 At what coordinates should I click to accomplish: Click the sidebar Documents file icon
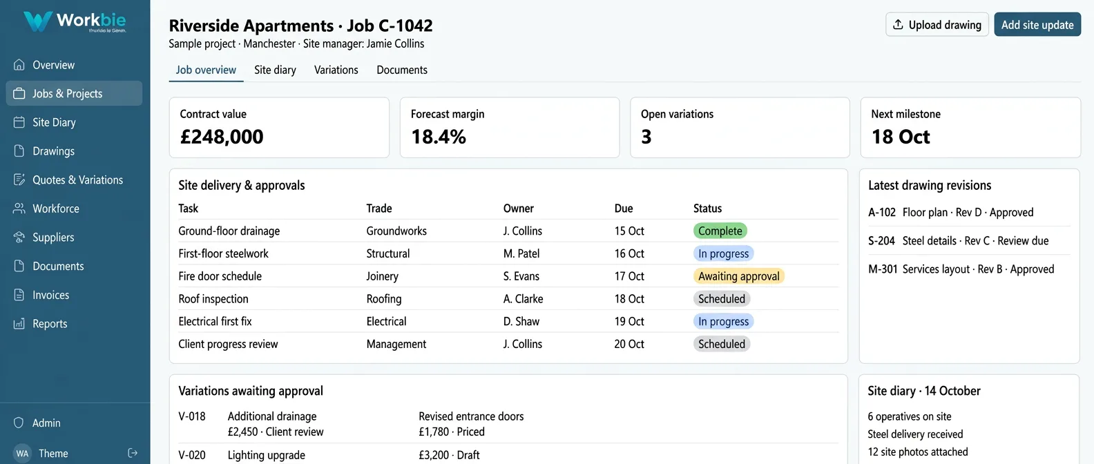point(19,266)
